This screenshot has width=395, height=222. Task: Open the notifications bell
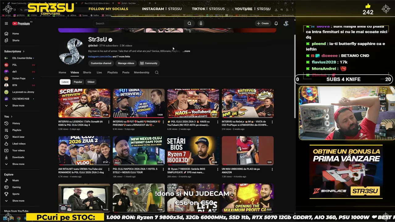point(276,23)
